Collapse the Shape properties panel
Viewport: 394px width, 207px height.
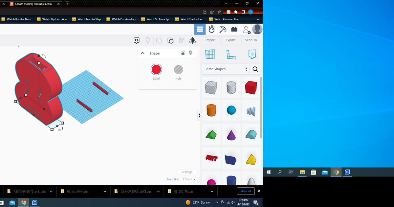(142, 53)
